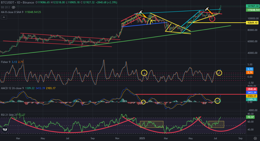Click the yellow 92849.10 price level tag
260x141 pixels.
pyautogui.click(x=252, y=23)
